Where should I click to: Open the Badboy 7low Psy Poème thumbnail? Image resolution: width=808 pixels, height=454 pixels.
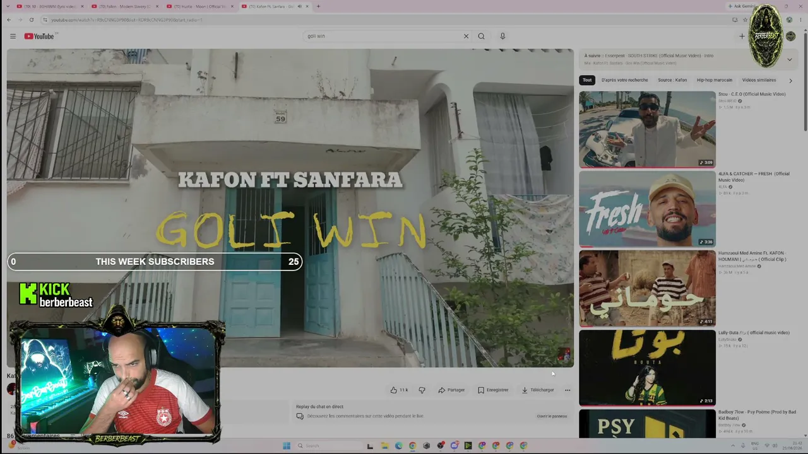(x=647, y=424)
